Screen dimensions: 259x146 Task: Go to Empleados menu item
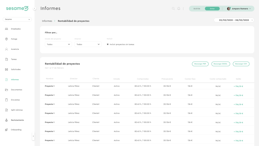click(16, 29)
